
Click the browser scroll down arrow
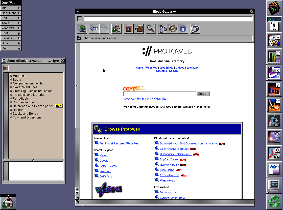pyautogui.click(x=77, y=193)
